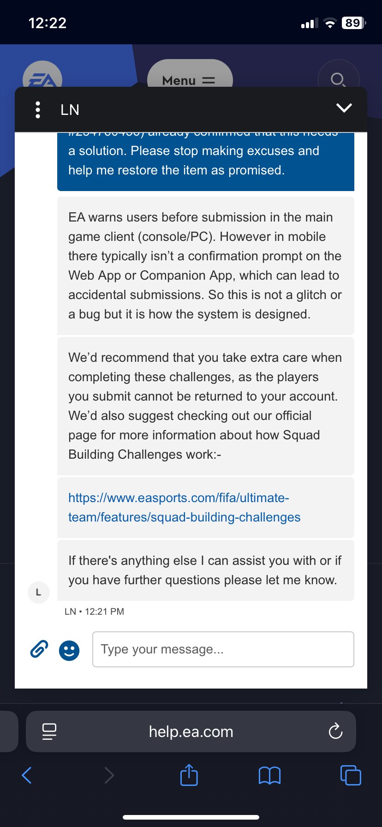382x827 pixels.
Task: Open the emoji picker
Action: [x=69, y=651]
